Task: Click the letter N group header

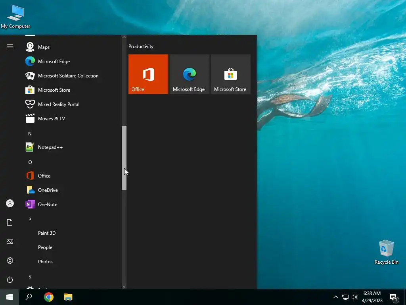Action: 30,133
